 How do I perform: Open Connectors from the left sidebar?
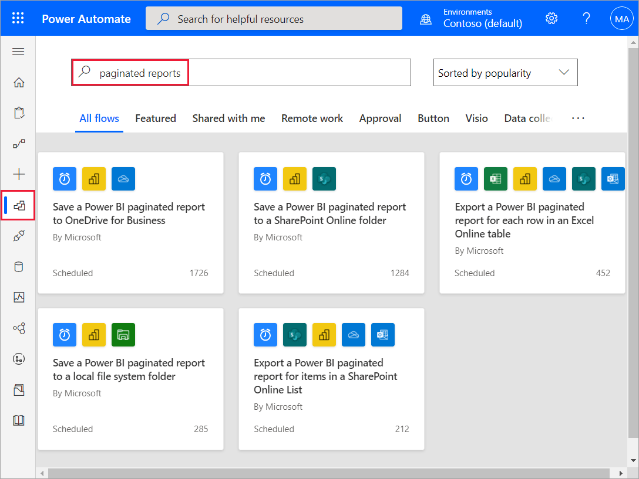(x=18, y=236)
